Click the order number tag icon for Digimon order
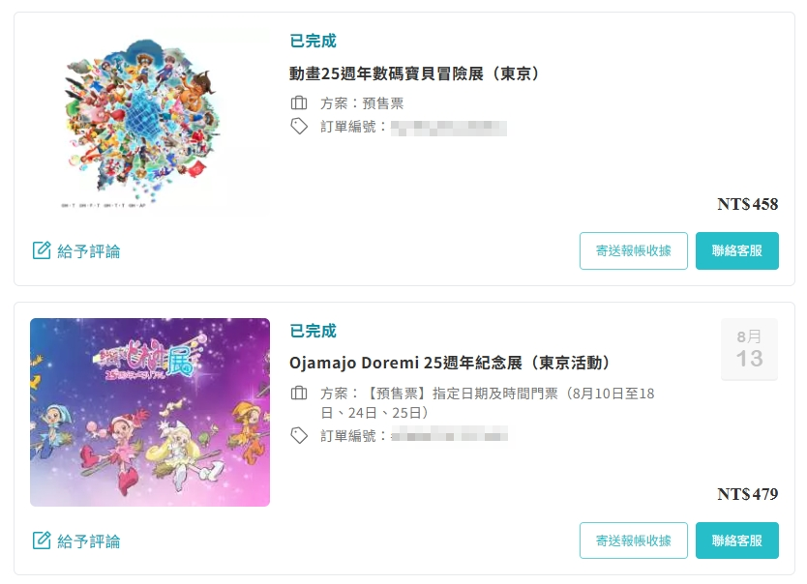Viewport: 807px width, 584px height. tap(299, 126)
